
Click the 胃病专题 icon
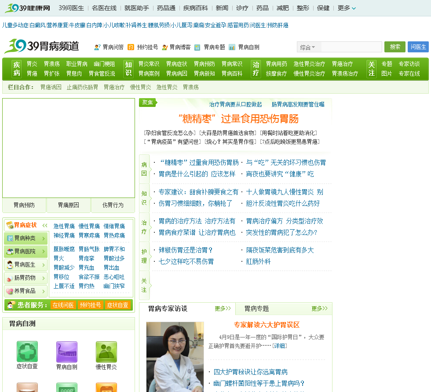coord(197,47)
